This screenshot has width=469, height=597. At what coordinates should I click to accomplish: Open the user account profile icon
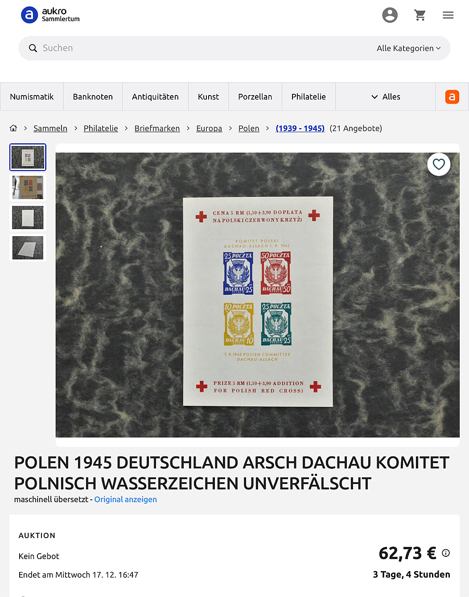coord(390,15)
